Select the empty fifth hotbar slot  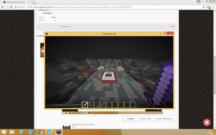(109, 105)
